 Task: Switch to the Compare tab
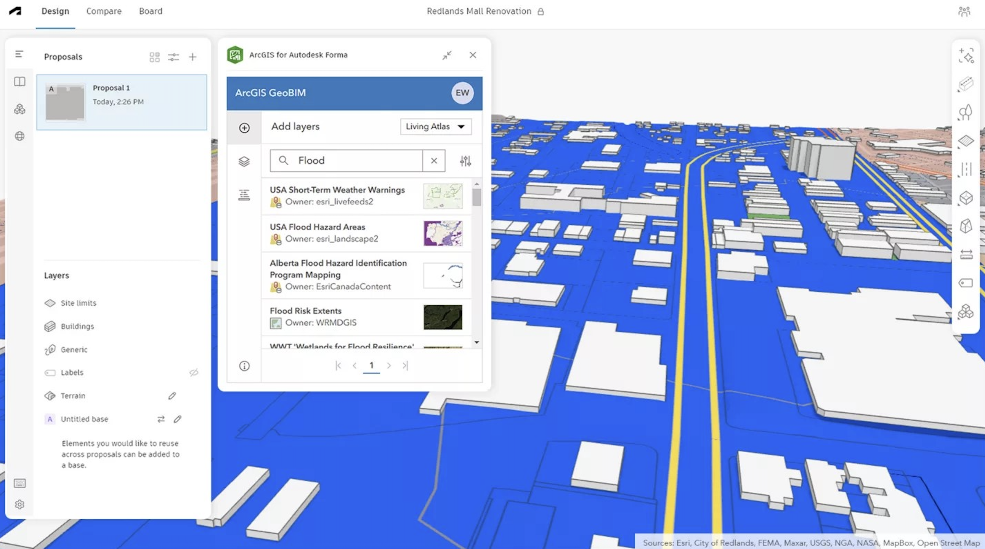point(104,11)
